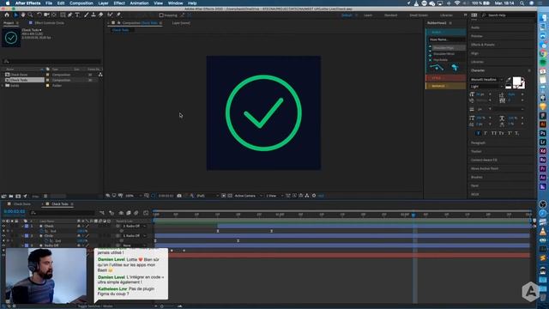Select the Eraser tool
The width and height of the screenshot is (549, 309).
(x=101, y=15)
